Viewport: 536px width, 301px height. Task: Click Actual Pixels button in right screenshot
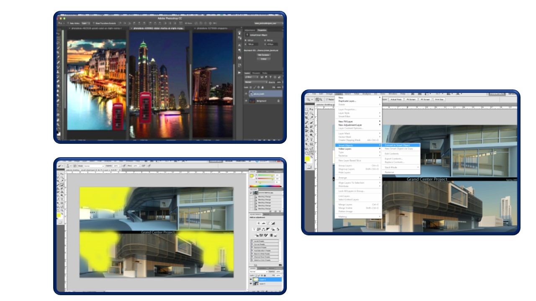(396, 99)
